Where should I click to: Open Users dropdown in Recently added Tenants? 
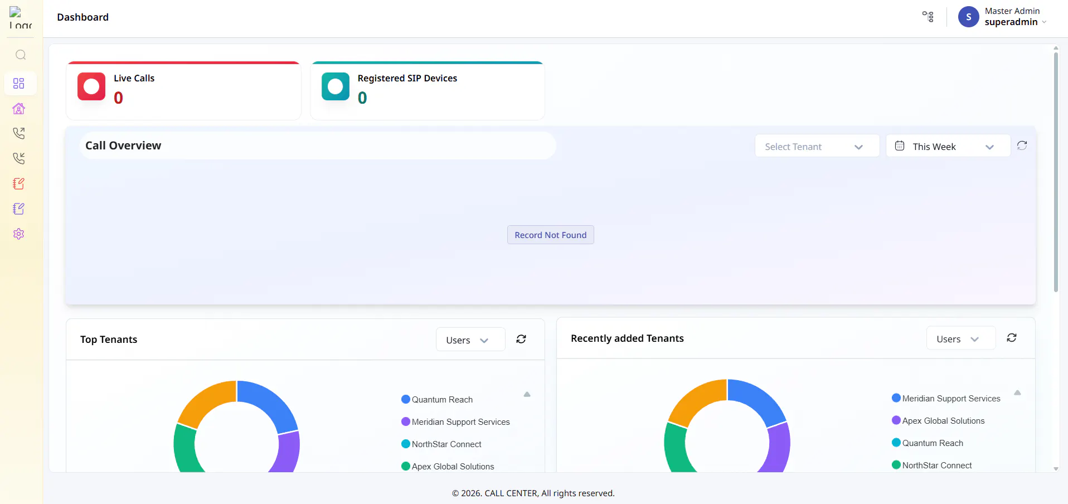961,338
